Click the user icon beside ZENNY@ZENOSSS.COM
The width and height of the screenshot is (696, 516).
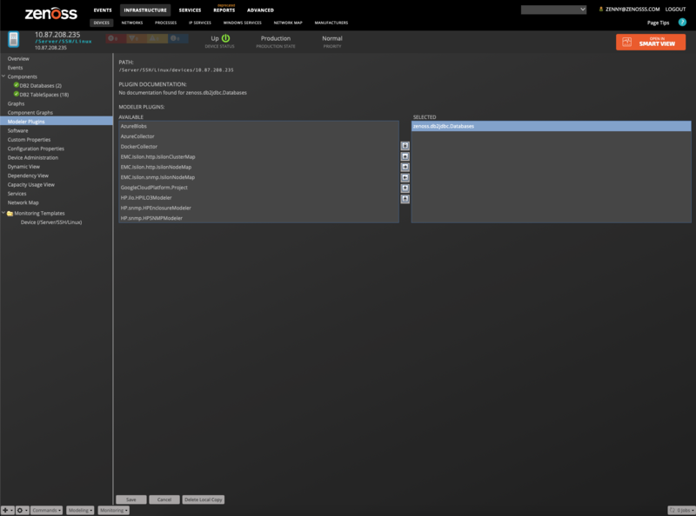click(601, 9)
